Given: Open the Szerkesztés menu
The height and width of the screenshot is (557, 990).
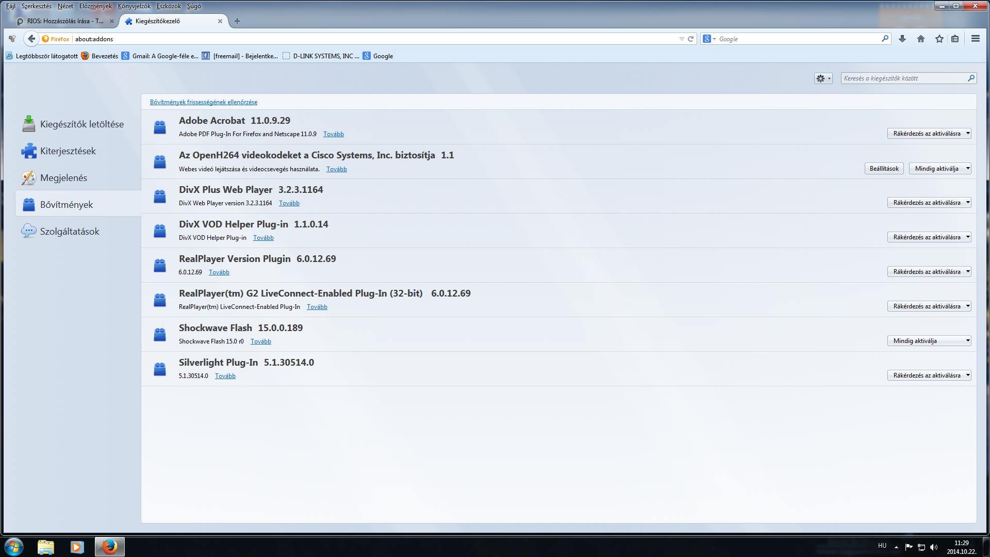Looking at the screenshot, I should point(36,6).
